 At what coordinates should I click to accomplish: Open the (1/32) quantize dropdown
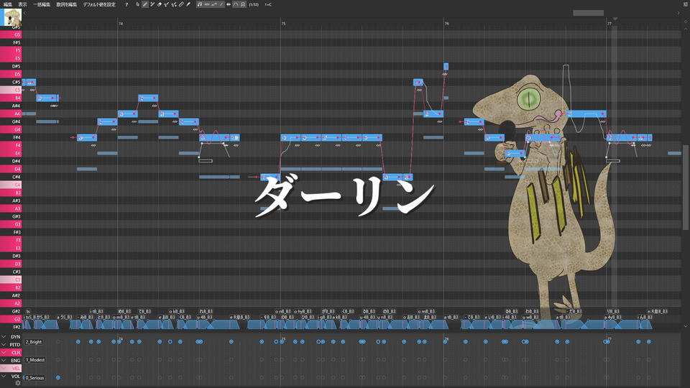[x=254, y=4]
